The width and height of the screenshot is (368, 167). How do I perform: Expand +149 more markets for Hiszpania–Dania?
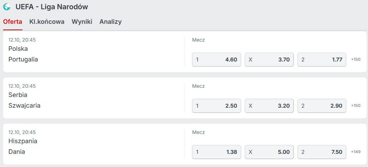356,152
